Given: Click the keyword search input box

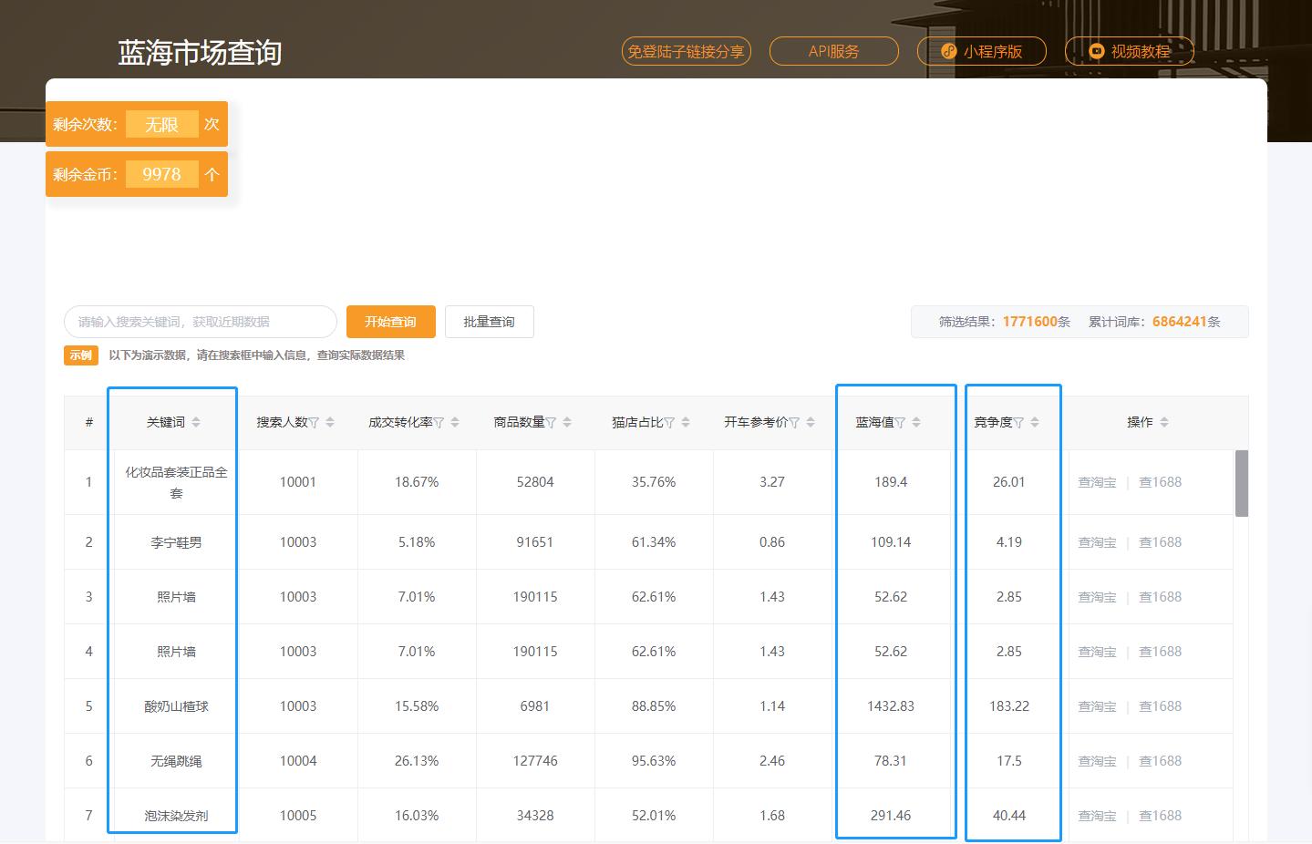Looking at the screenshot, I should tap(200, 321).
